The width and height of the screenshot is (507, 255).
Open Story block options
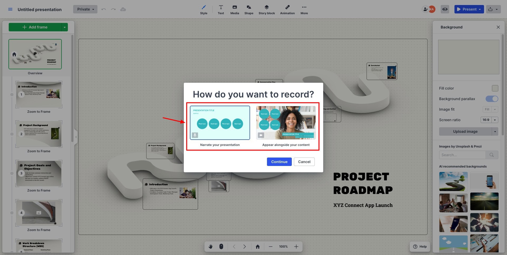tap(267, 9)
